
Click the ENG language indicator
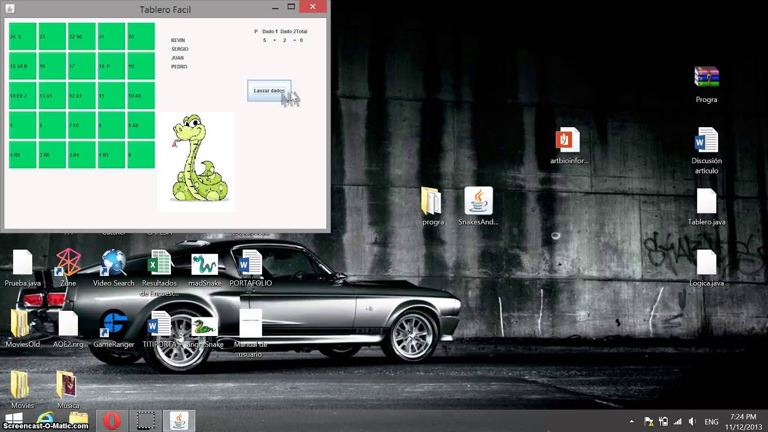tap(712, 422)
